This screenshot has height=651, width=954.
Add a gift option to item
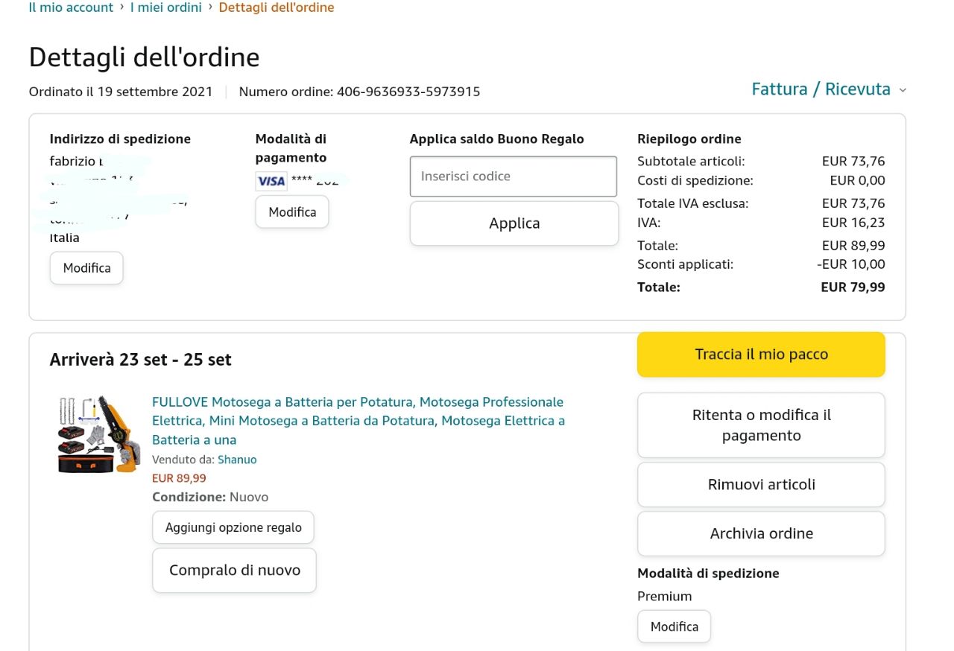(x=233, y=527)
